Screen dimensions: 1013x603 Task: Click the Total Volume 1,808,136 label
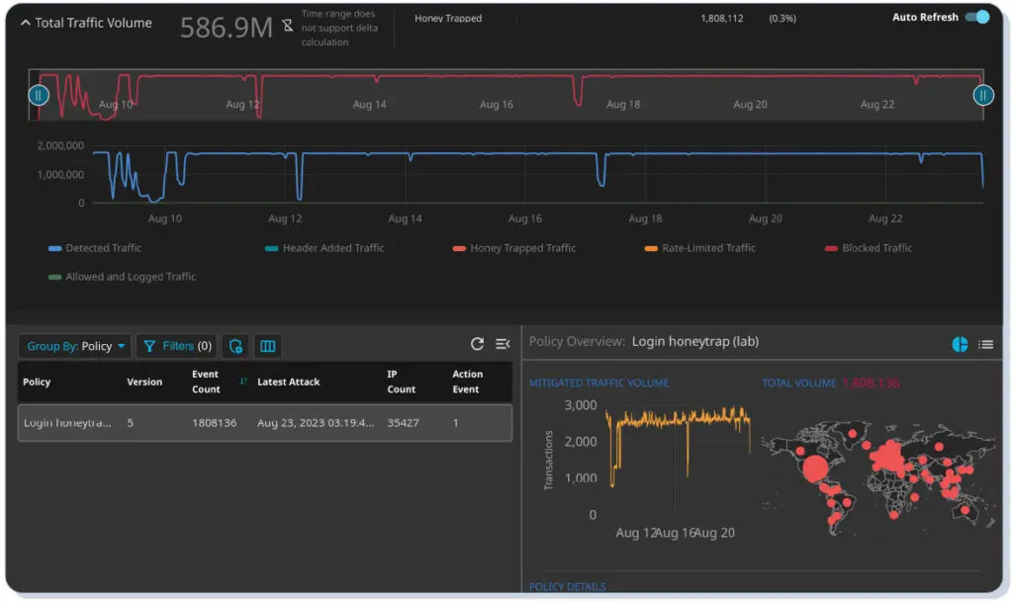[830, 383]
